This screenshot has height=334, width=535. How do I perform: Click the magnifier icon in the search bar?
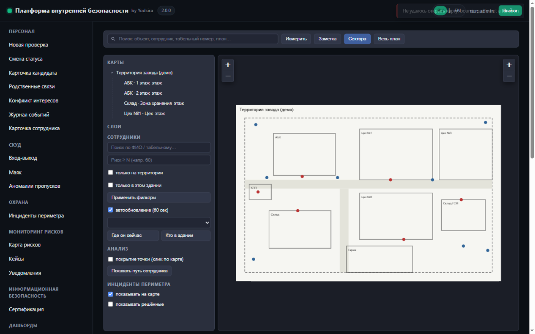pyautogui.click(x=113, y=39)
